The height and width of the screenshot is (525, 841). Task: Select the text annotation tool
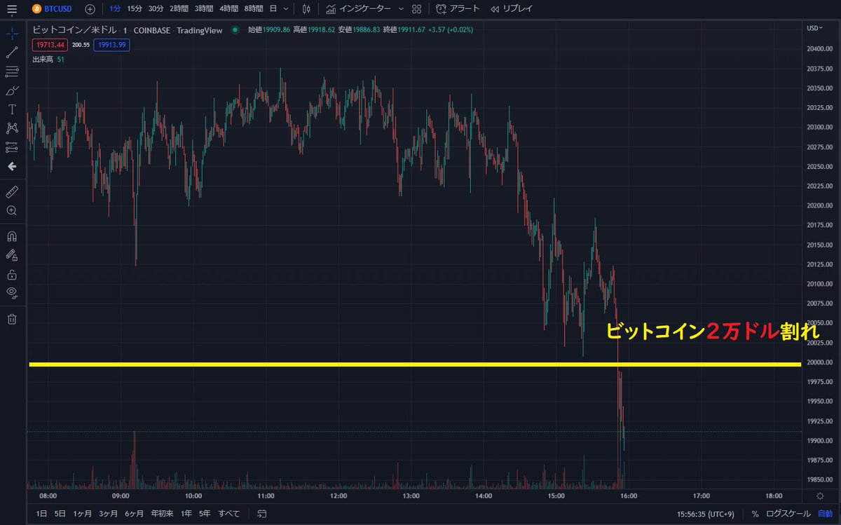pos(12,109)
